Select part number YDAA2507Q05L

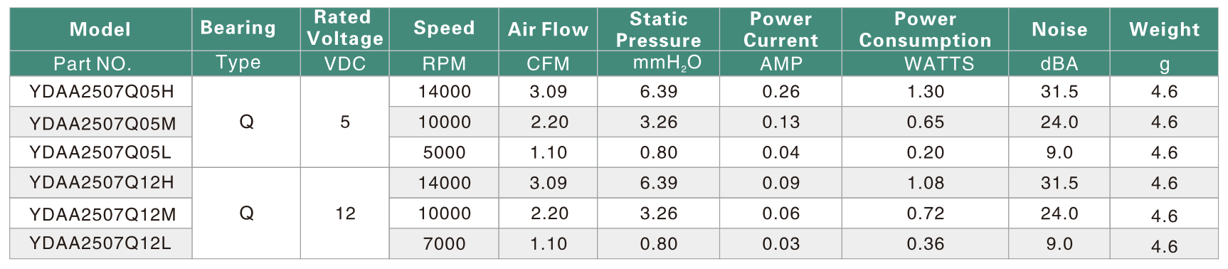pyautogui.click(x=100, y=152)
